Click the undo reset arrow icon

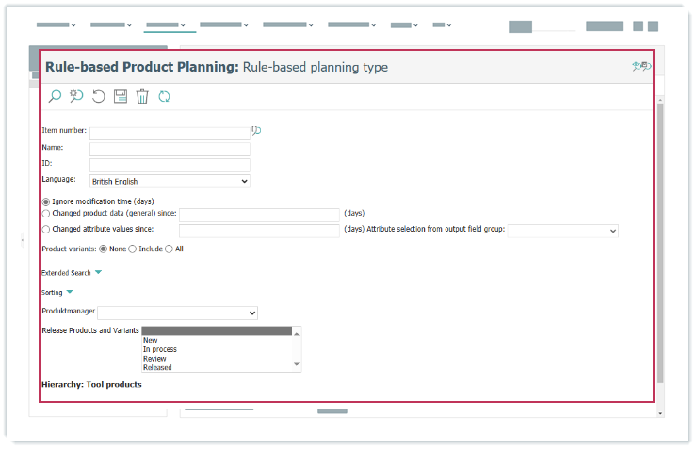99,96
